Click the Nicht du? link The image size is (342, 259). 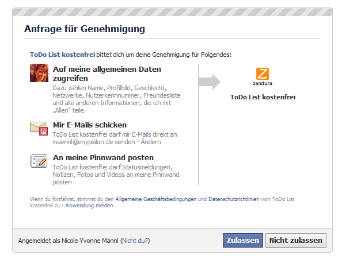click(x=135, y=241)
